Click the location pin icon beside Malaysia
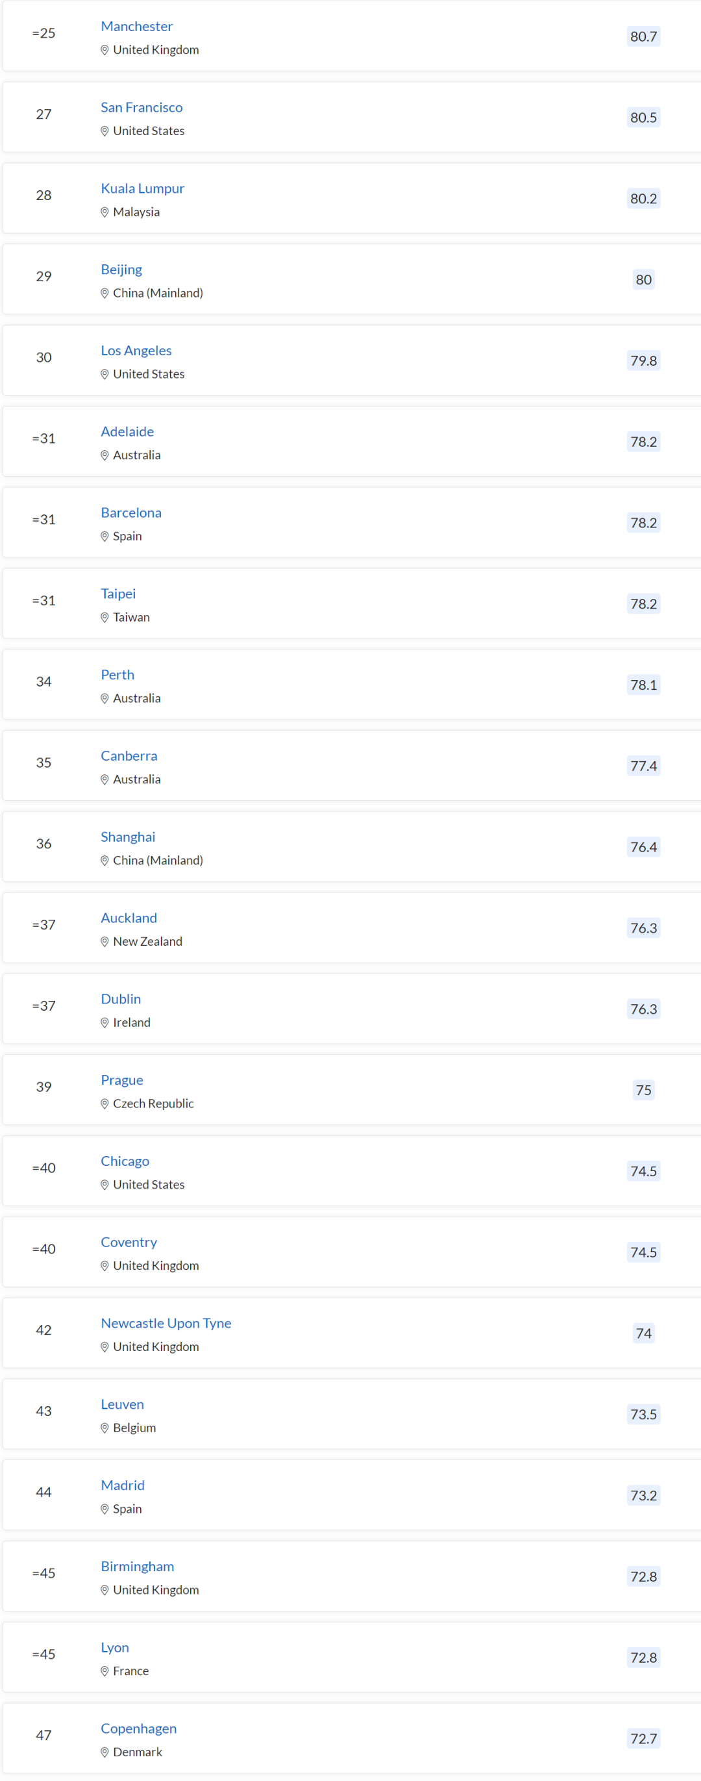 [x=105, y=212]
